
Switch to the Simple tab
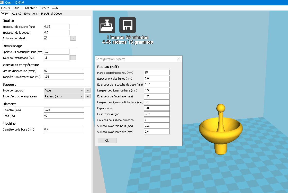pyautogui.click(x=5, y=13)
